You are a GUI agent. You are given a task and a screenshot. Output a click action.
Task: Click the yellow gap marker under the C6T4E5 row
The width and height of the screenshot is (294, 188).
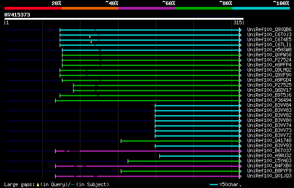click(x=91, y=42)
